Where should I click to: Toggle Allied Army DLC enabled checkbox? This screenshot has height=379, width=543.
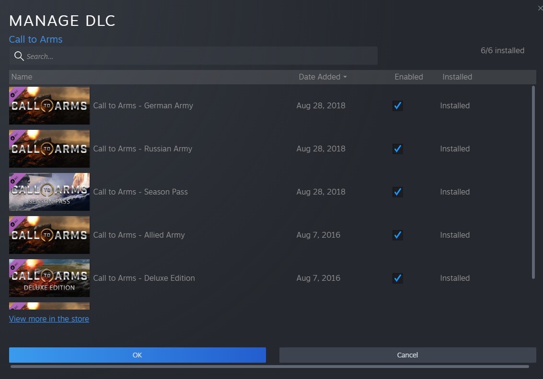(398, 235)
